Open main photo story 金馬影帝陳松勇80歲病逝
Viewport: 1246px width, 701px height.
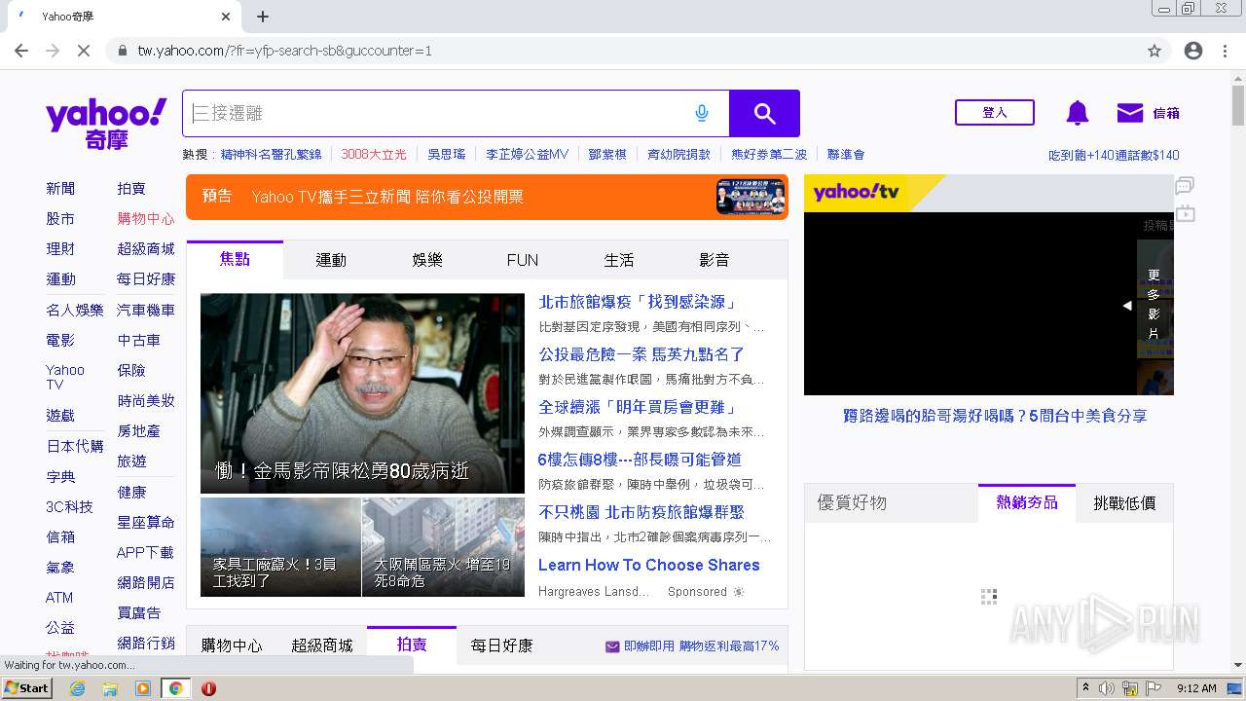point(362,393)
